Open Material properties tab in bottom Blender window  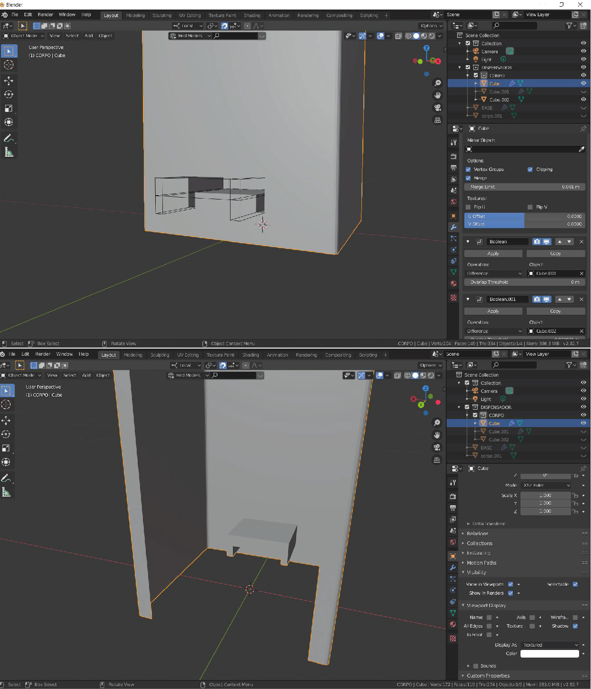click(453, 625)
